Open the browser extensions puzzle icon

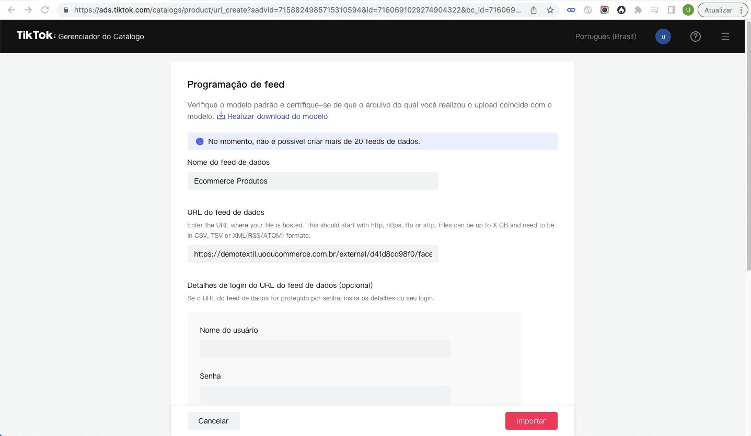click(638, 10)
